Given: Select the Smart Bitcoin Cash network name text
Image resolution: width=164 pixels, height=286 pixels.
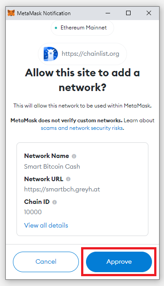Looking at the screenshot, I should click(x=52, y=166).
